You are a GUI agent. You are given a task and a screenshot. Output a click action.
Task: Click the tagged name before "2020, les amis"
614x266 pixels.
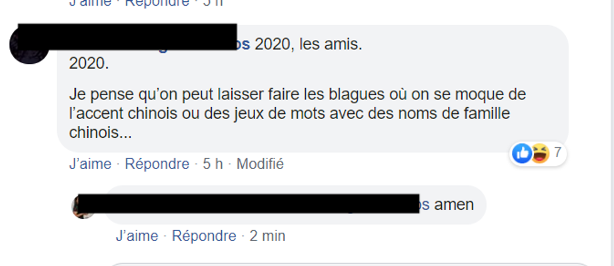tap(243, 45)
